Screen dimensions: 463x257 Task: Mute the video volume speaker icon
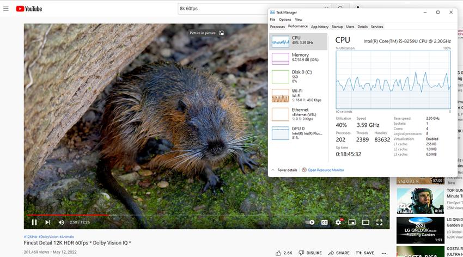61,222
